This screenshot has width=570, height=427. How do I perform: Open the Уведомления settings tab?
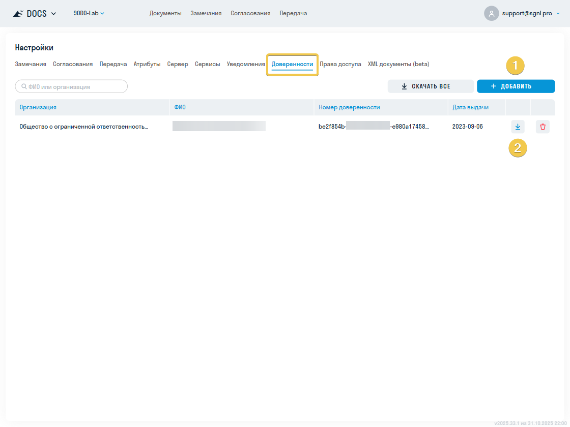coord(246,64)
